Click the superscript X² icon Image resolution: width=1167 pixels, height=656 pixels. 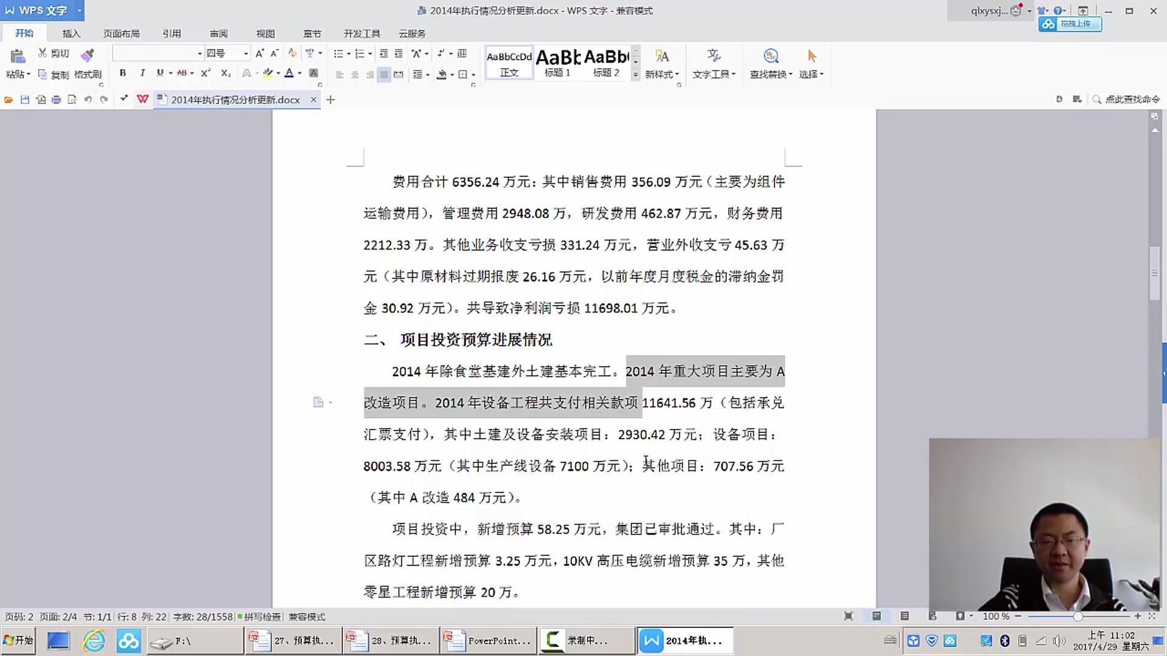coord(205,73)
